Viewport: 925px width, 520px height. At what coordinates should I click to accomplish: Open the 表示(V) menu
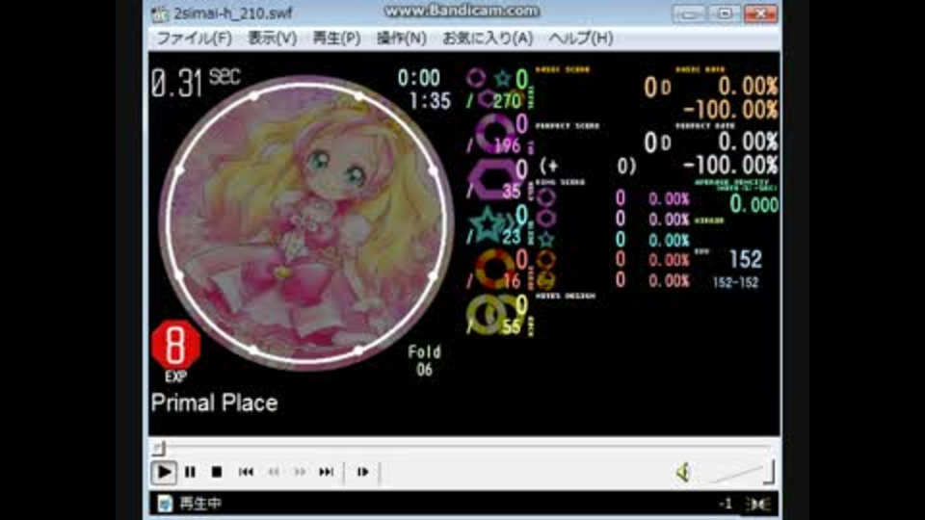272,39
